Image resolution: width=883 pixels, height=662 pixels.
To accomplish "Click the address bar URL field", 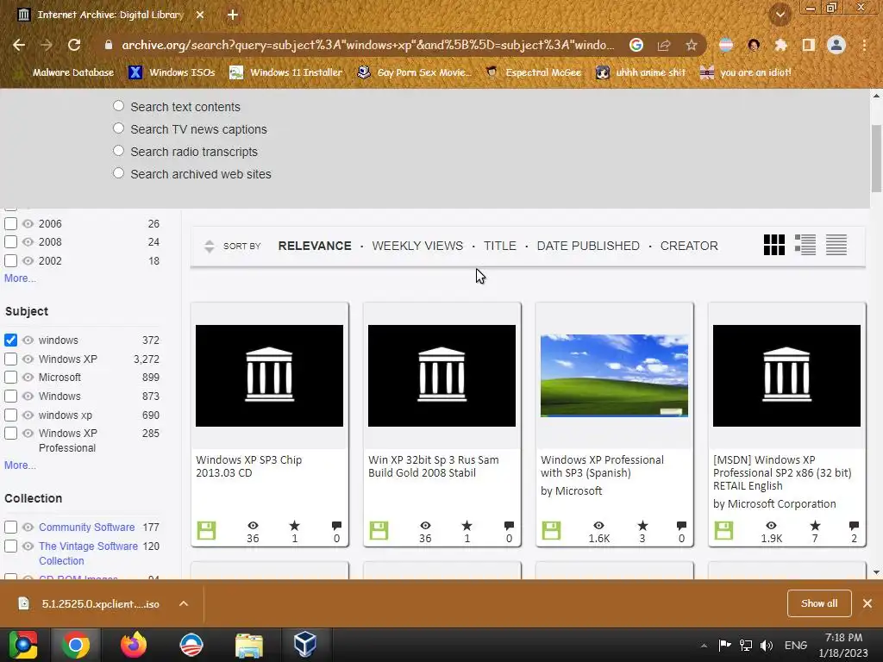I will 367,45.
